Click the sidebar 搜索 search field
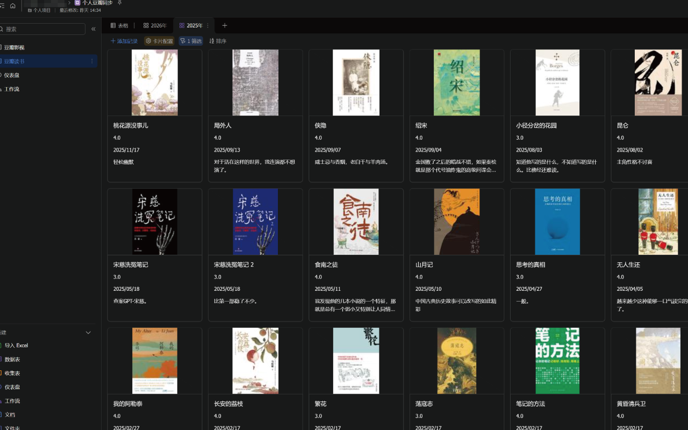 43,29
